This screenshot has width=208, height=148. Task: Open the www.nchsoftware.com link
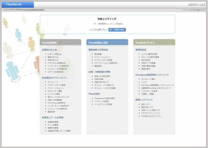click(36, 10)
